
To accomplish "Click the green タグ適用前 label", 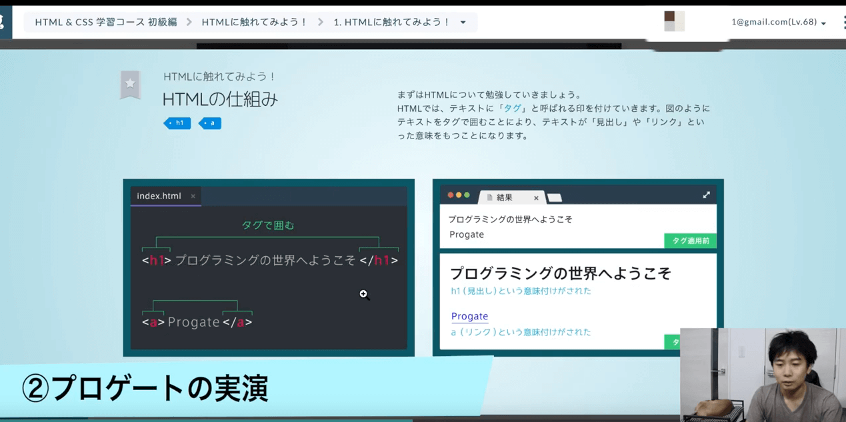I will (689, 240).
